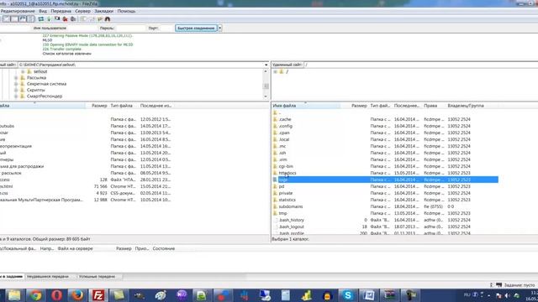Open Firefox from the taskbar
Viewport: 538px width, 302px height.
[x=77, y=295]
